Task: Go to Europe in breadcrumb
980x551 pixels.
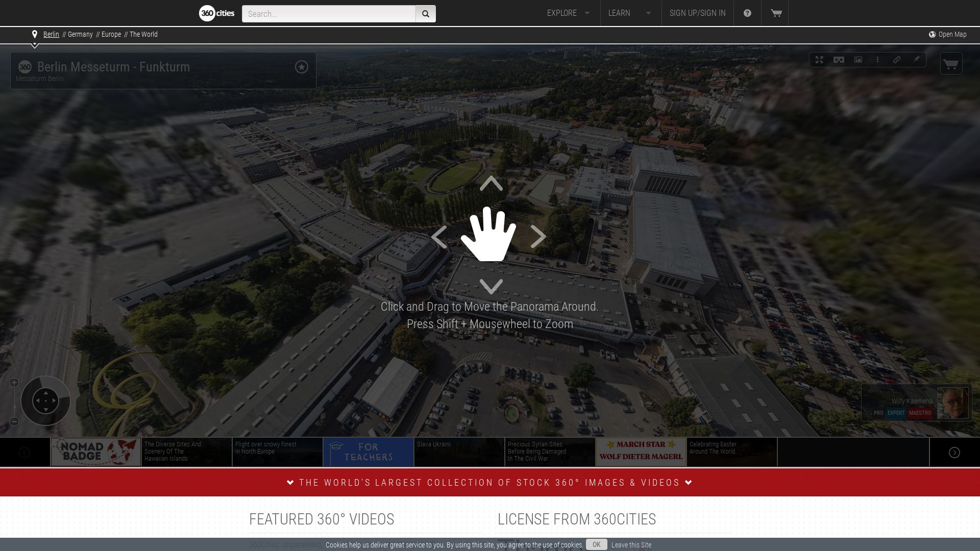Action: (x=111, y=34)
